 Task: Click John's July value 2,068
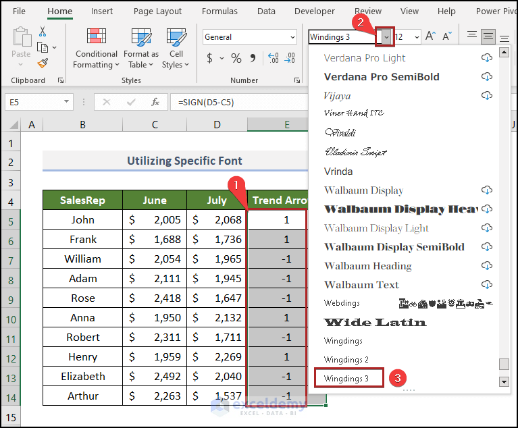click(217, 219)
